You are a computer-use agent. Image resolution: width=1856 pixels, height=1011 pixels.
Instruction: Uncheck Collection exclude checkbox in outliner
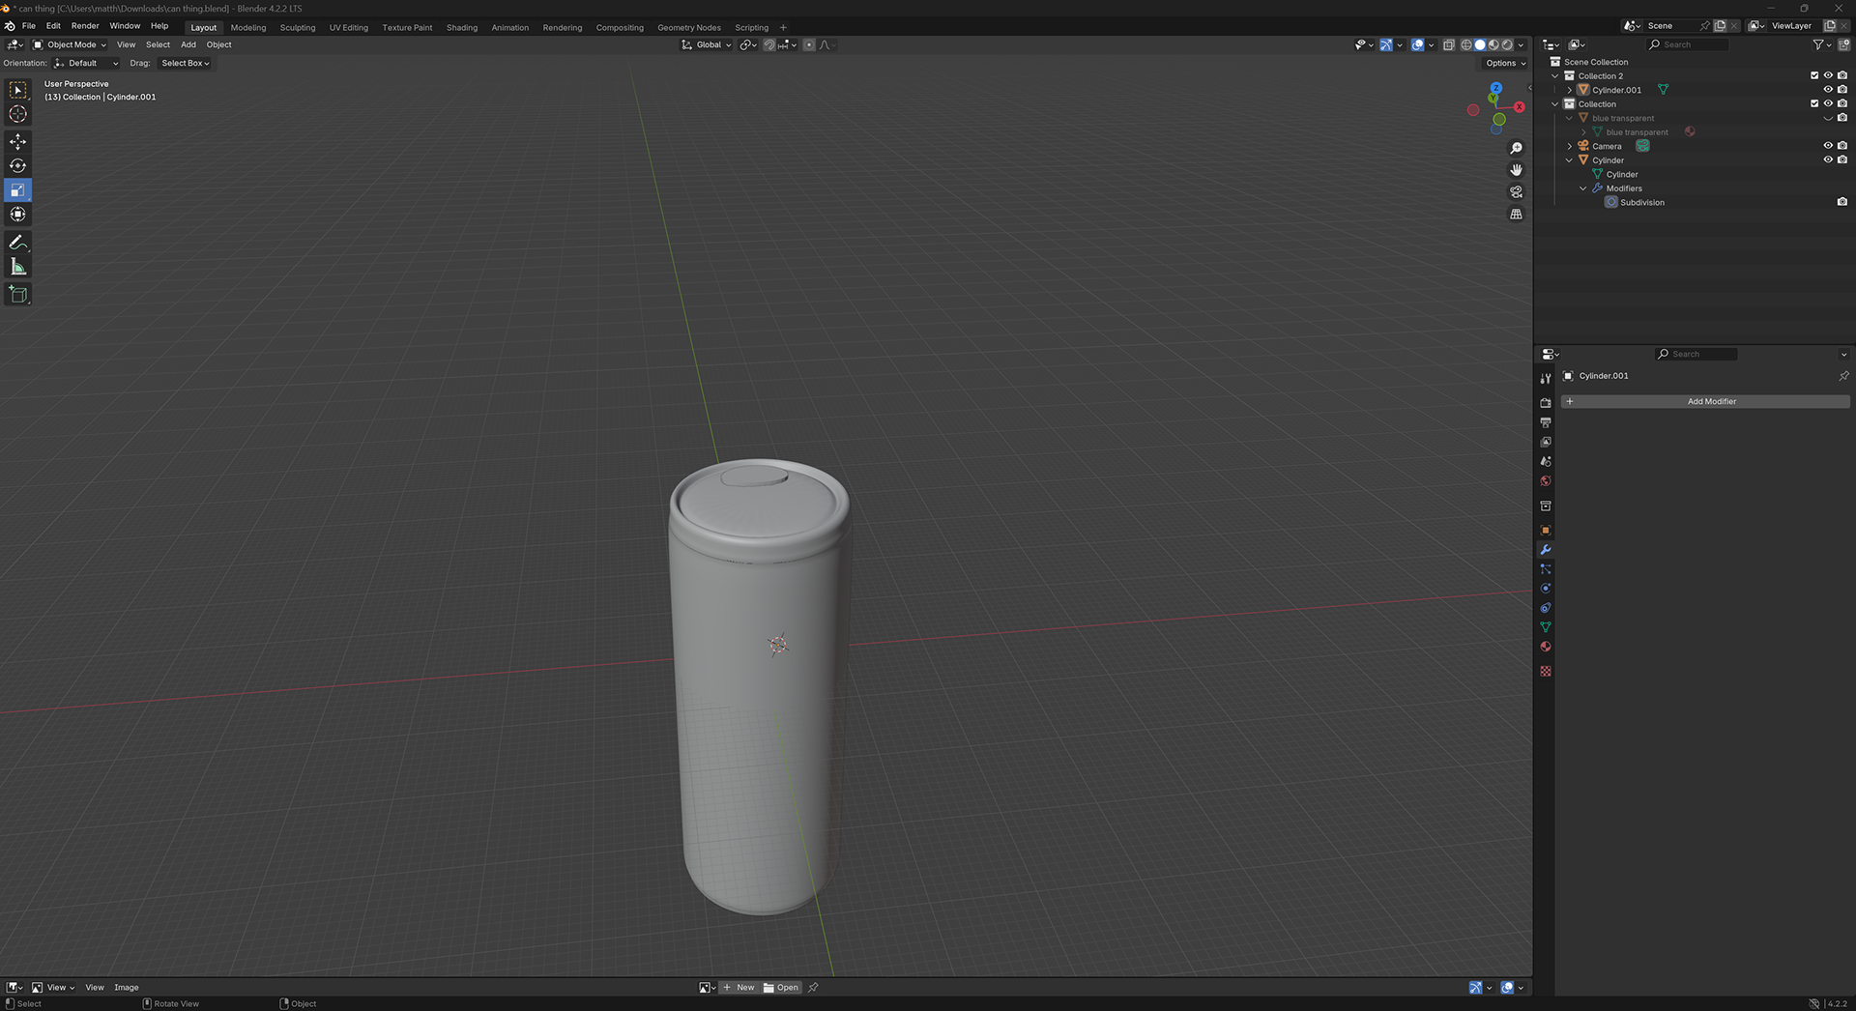click(1814, 103)
